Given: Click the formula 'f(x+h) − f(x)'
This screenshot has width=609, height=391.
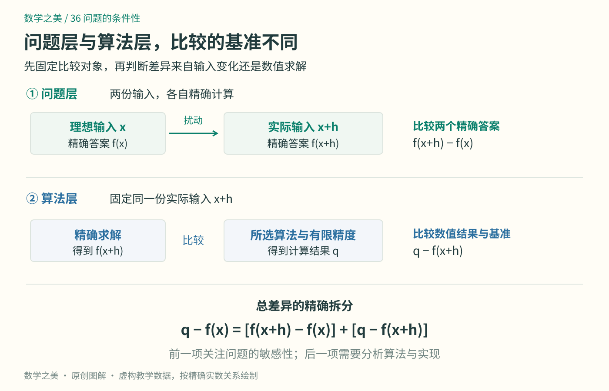Looking at the screenshot, I should [x=443, y=143].
